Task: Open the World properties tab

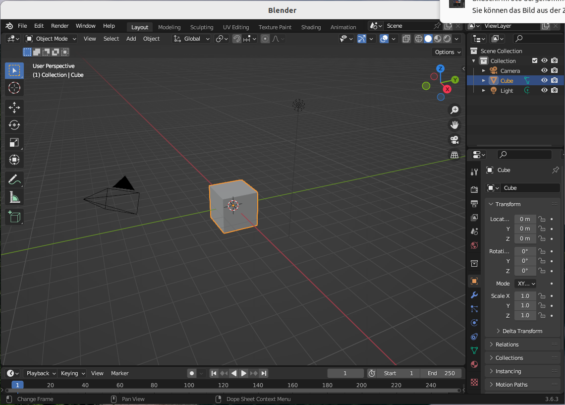Action: point(474,246)
